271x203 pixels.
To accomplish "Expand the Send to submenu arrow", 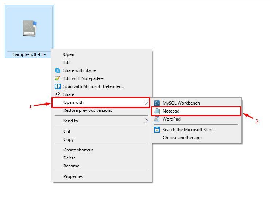I will tap(146, 121).
